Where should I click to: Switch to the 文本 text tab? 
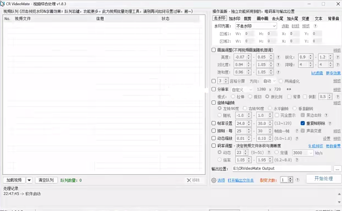[318, 18]
